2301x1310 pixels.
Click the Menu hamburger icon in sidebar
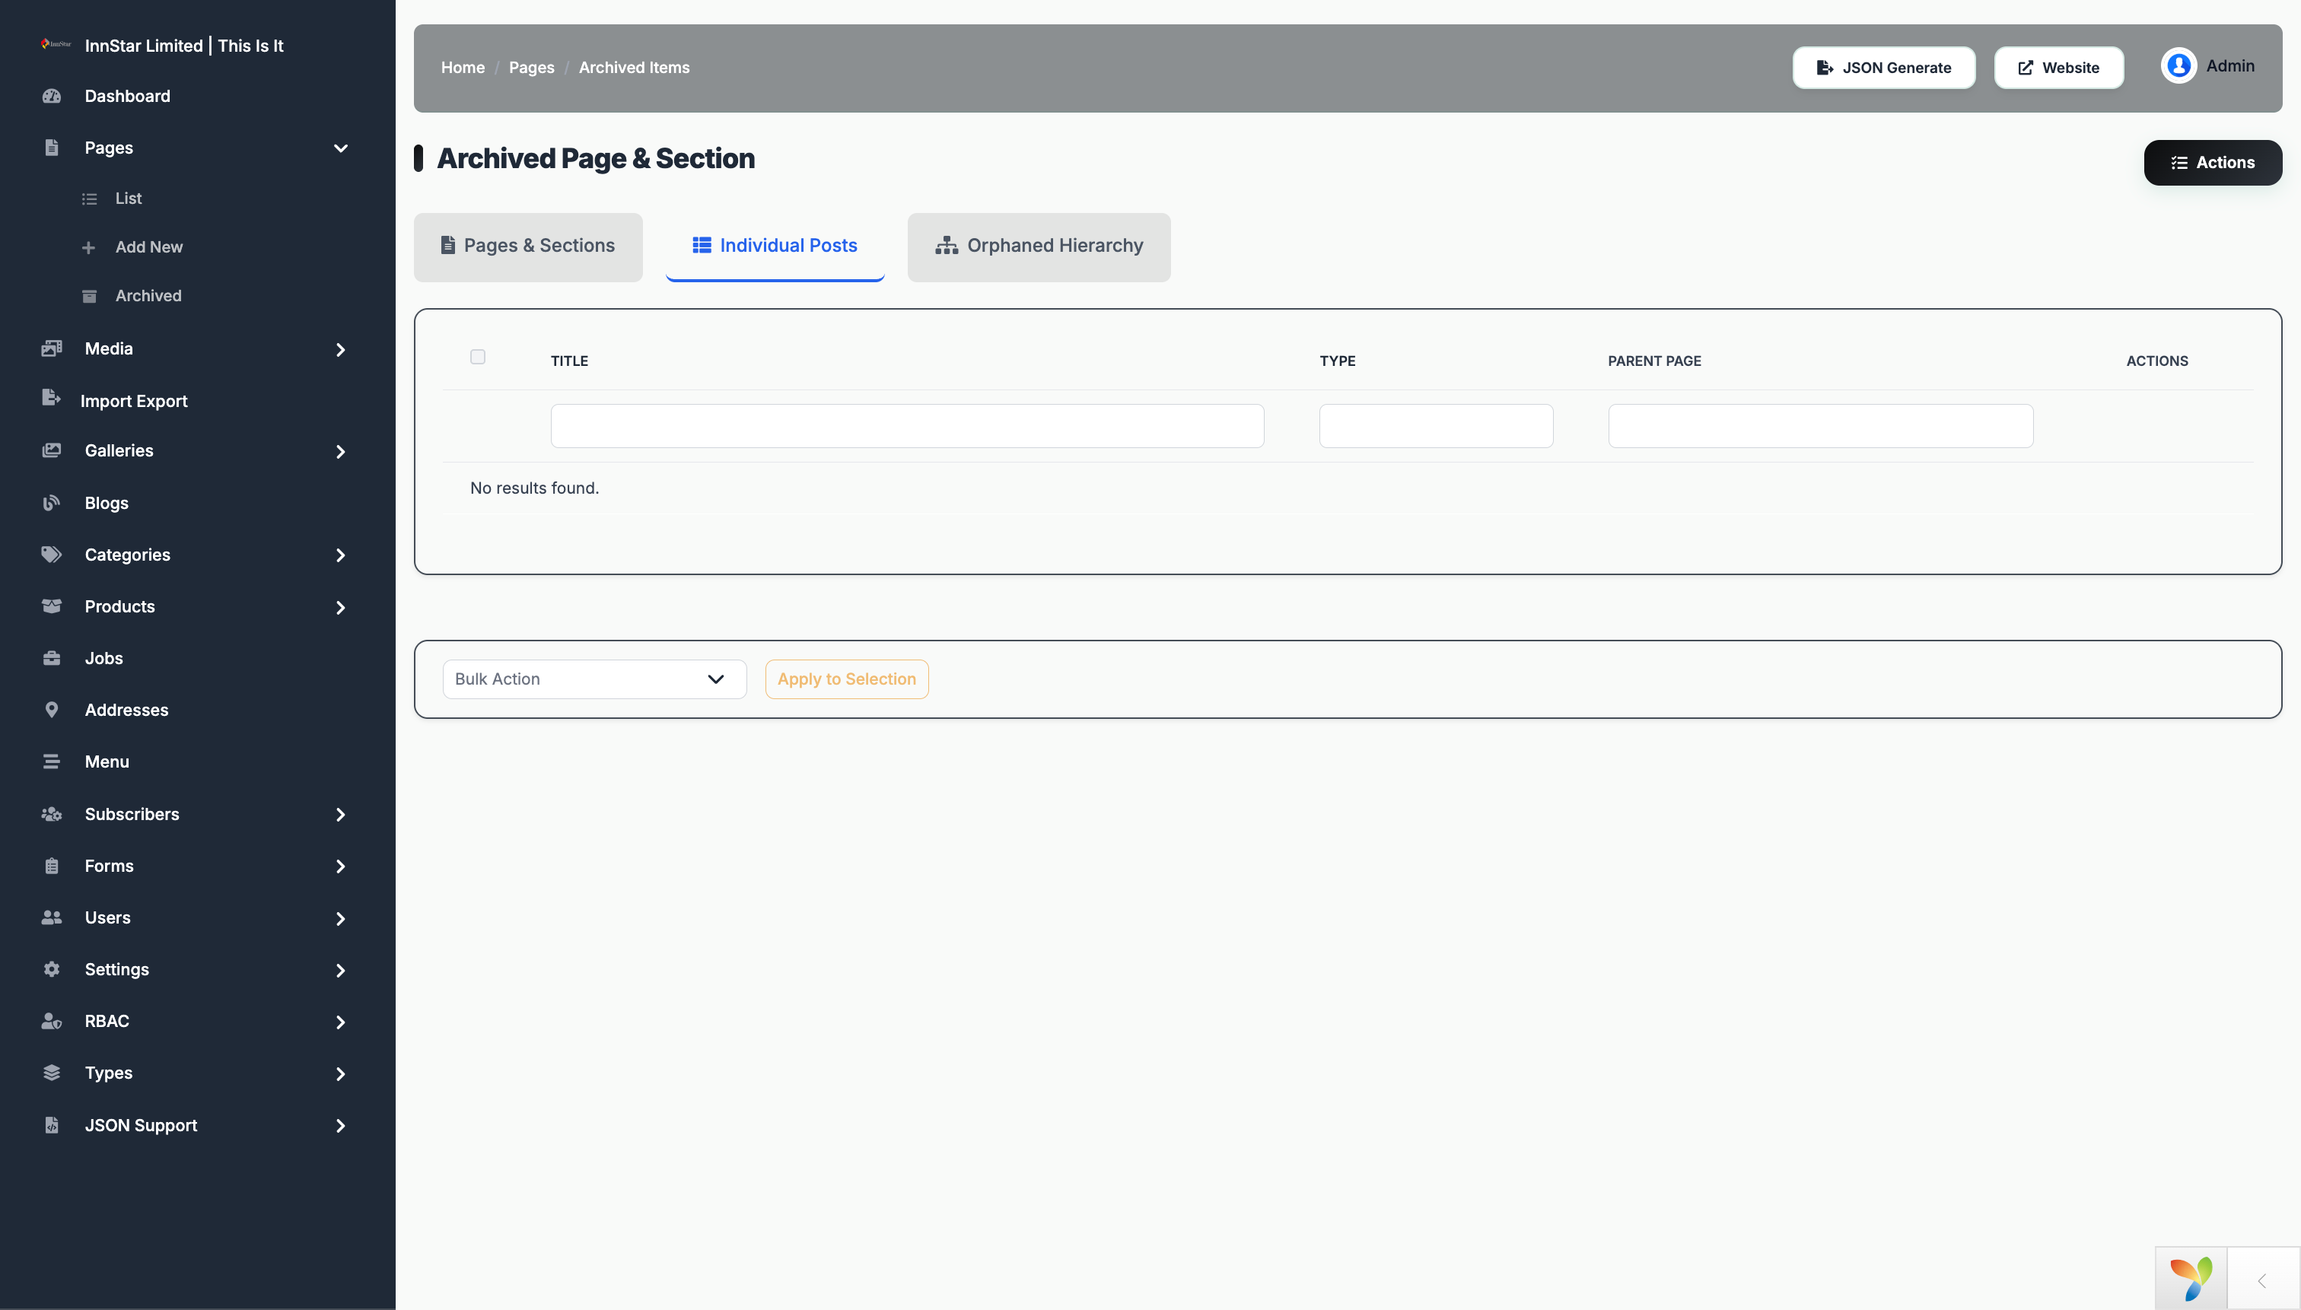coord(51,762)
